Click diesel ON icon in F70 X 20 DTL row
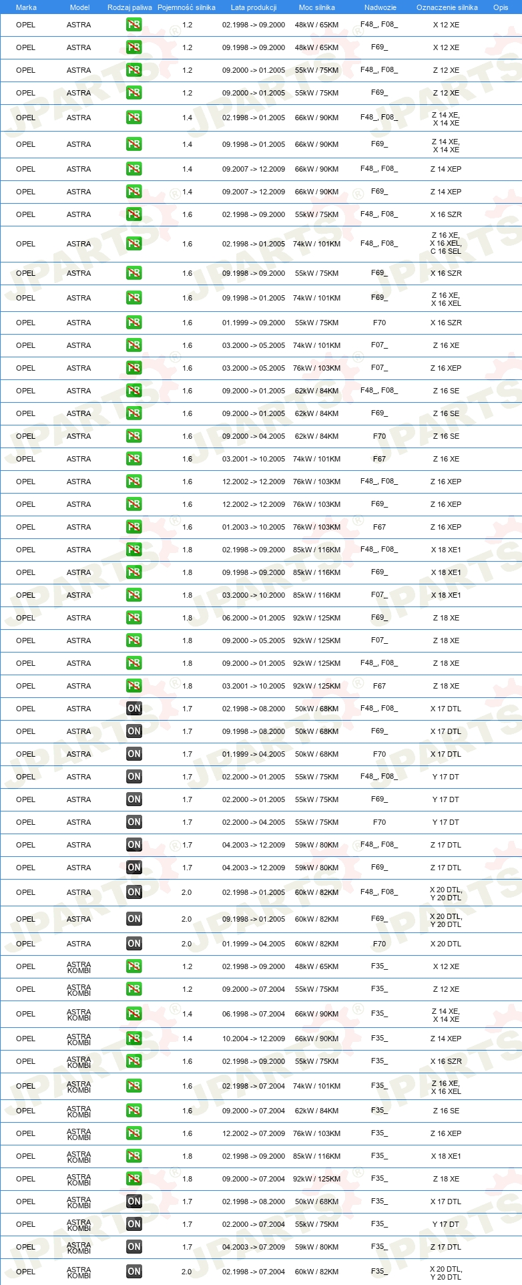Screen dimensions: 522x1285 pyautogui.click(x=134, y=944)
